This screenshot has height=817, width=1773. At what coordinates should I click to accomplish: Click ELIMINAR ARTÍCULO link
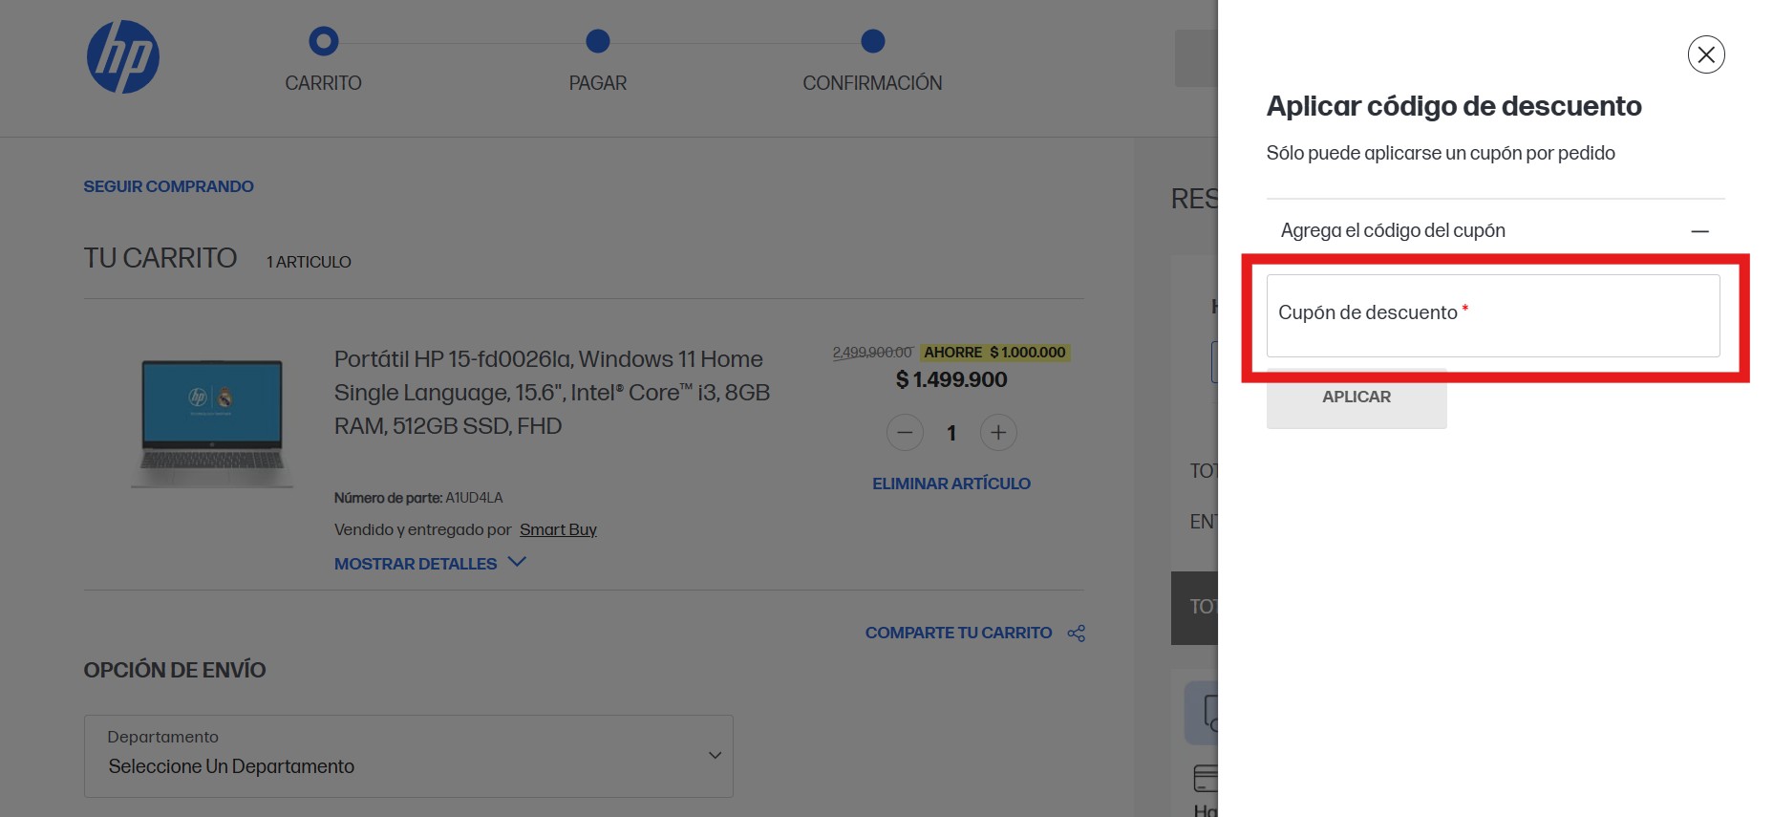pyautogui.click(x=951, y=484)
